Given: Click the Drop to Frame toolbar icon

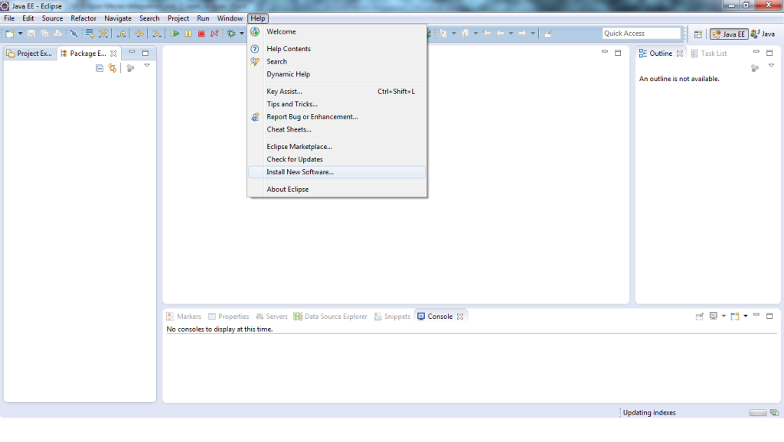Looking at the screenshot, I should pos(90,34).
